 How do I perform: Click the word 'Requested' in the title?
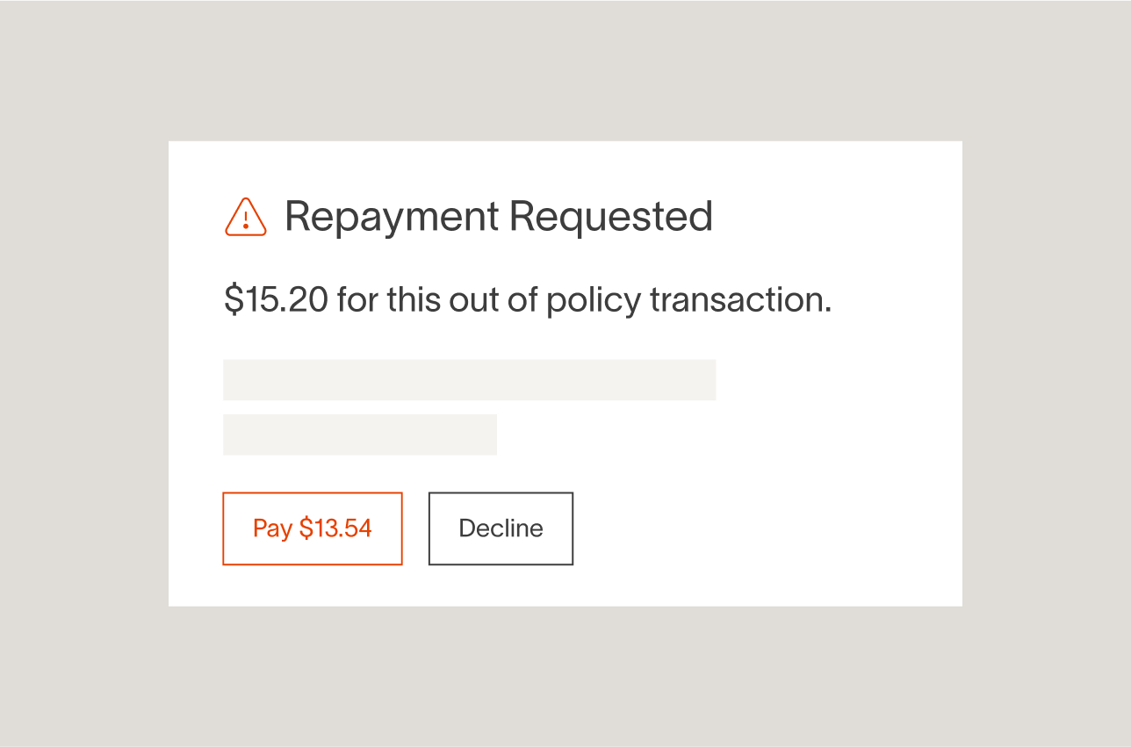[610, 217]
